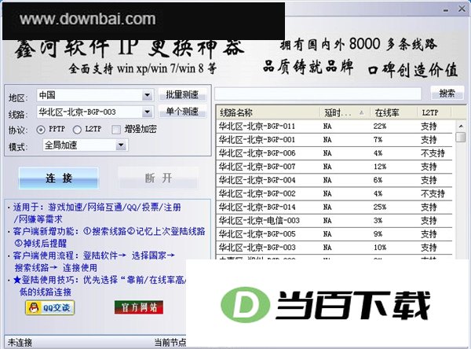Sort by the 延时 column header

[345, 113]
